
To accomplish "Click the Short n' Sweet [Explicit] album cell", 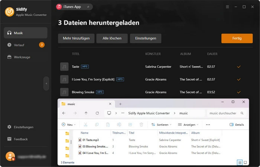I will pyautogui.click(x=205, y=140).
